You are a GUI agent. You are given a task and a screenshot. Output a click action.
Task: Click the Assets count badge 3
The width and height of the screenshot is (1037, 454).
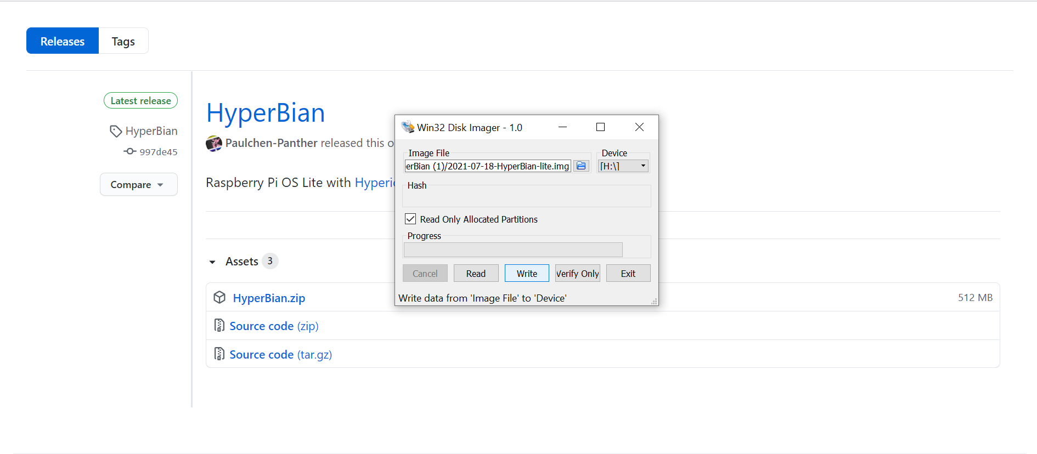(270, 261)
